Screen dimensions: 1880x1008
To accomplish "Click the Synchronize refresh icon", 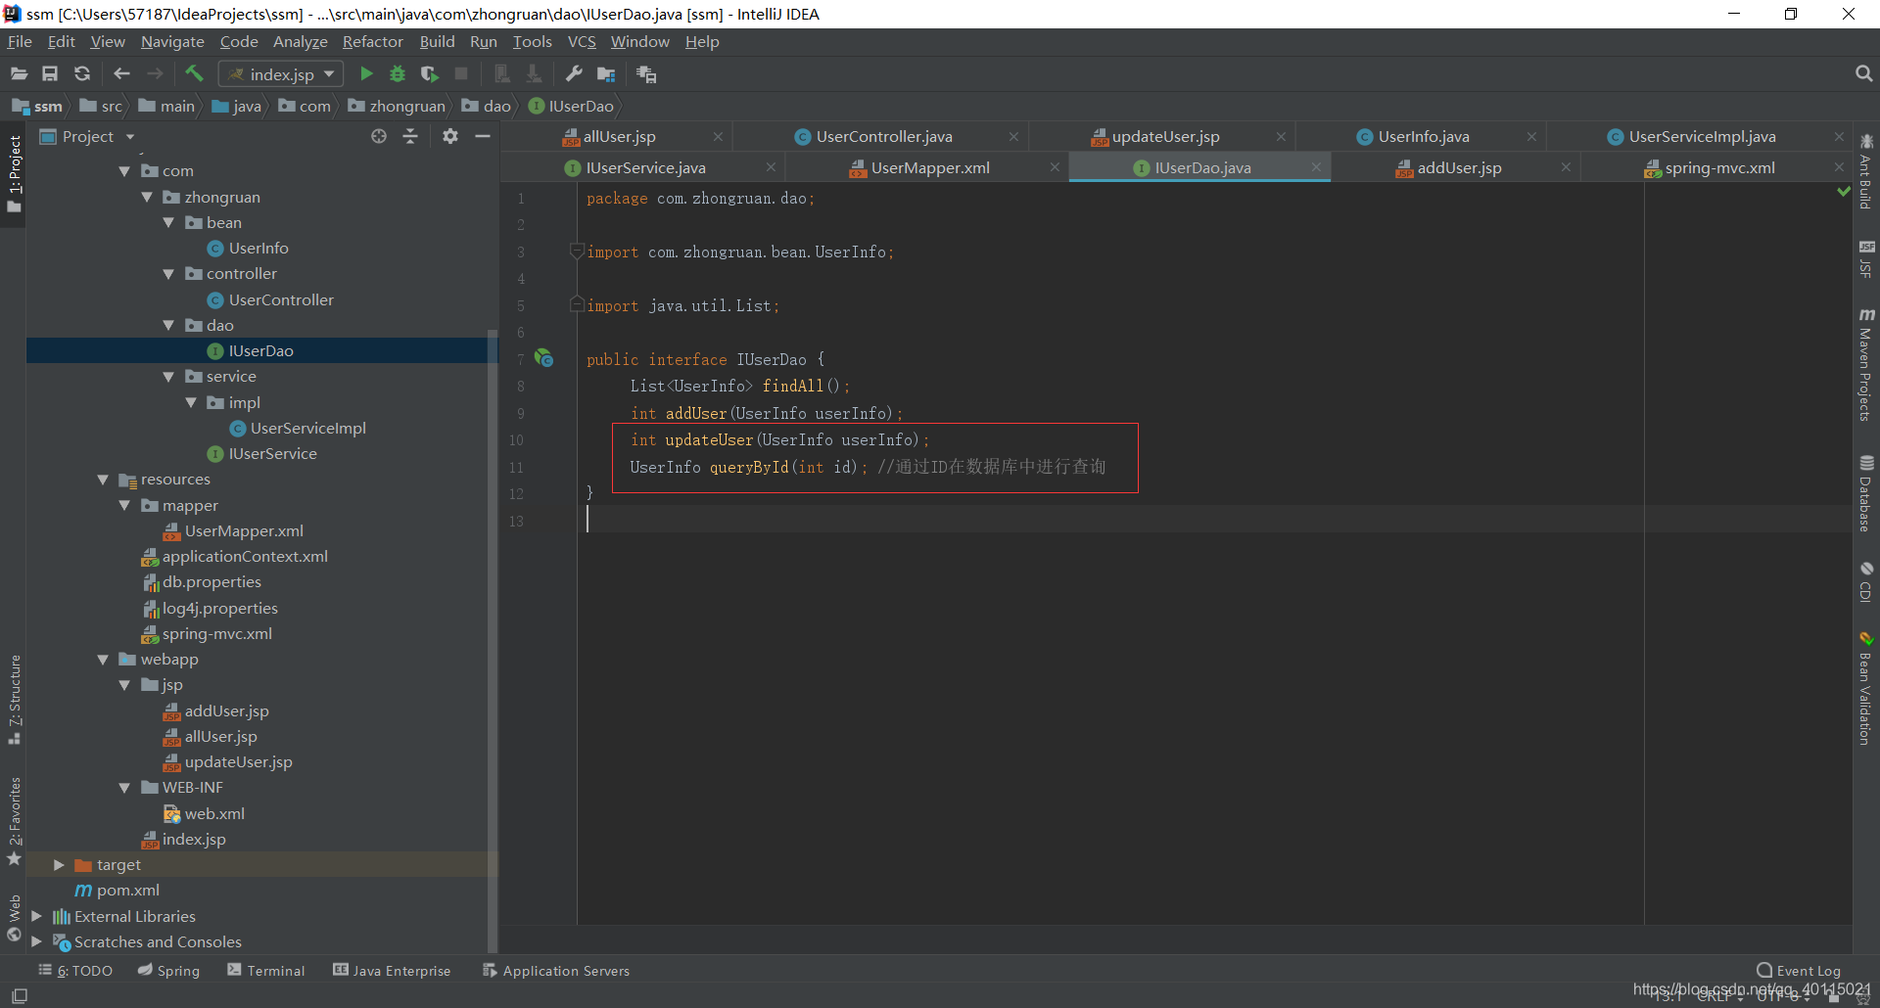I will 82,74.
